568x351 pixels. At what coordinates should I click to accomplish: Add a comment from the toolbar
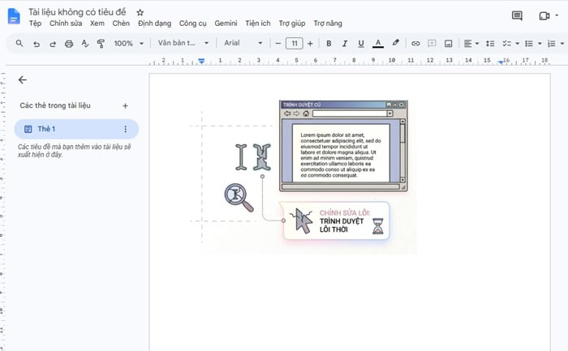coord(432,44)
